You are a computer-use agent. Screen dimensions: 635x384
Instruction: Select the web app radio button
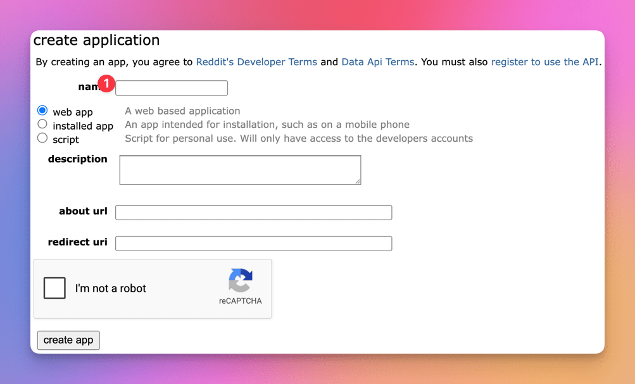(42, 111)
